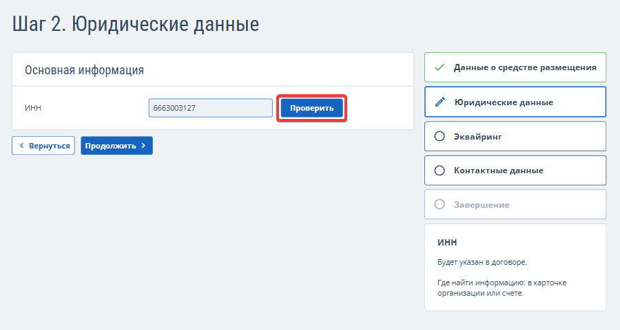Screen dimensions: 620x330
Task: Click the Основная информация section header
Action: click(x=84, y=70)
